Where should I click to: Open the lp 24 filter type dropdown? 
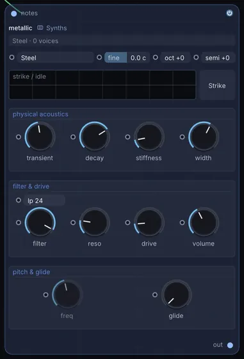click(44, 201)
